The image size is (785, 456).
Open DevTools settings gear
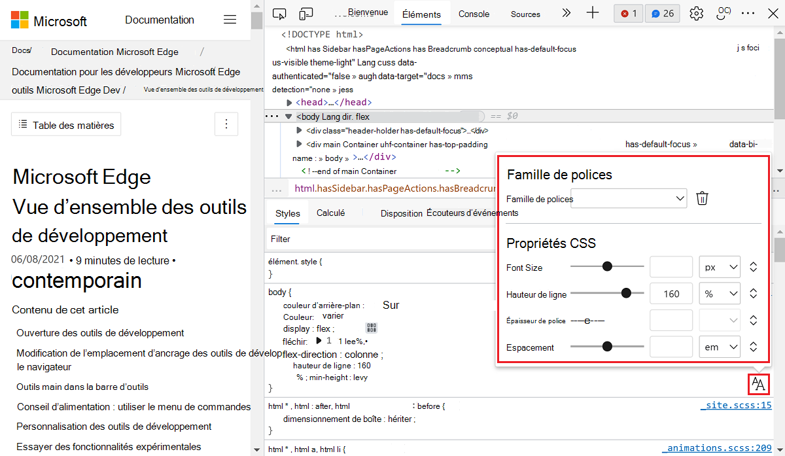[697, 14]
